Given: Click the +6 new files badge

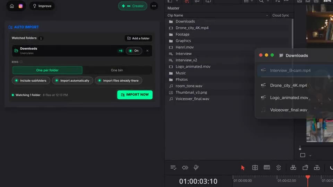Looking at the screenshot, I should (121, 51).
